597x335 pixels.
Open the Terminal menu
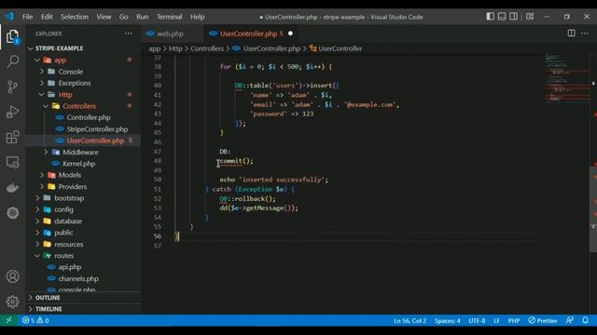pos(169,17)
